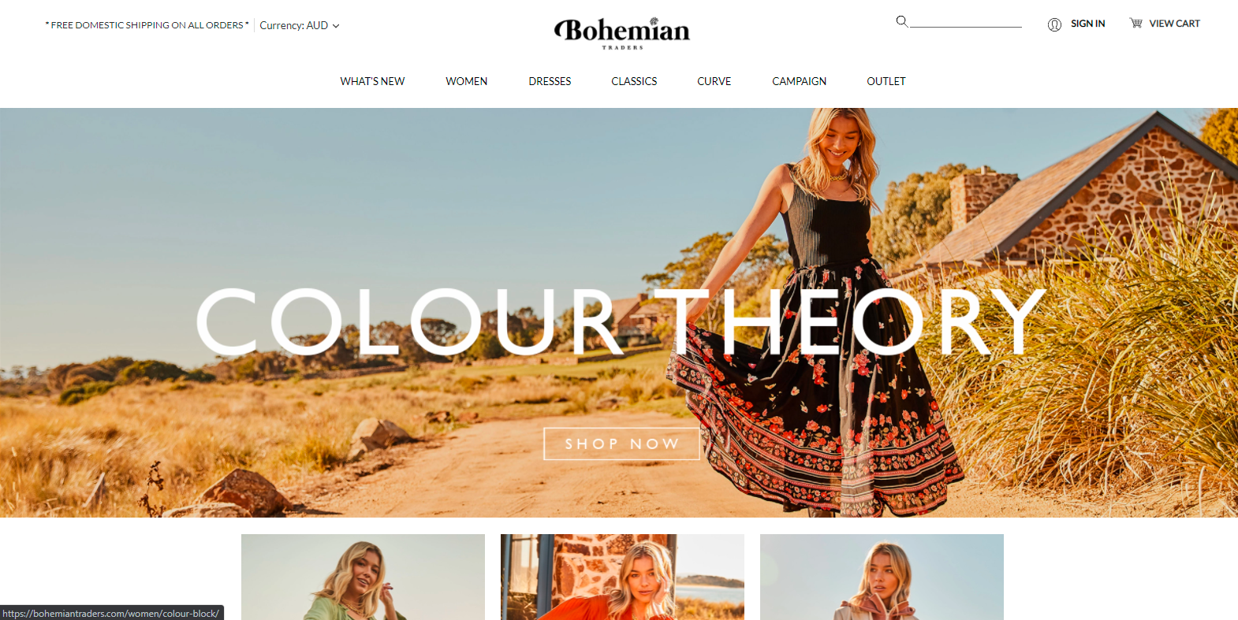
Task: Click the Bohemian Traders logo
Action: pyautogui.click(x=622, y=33)
